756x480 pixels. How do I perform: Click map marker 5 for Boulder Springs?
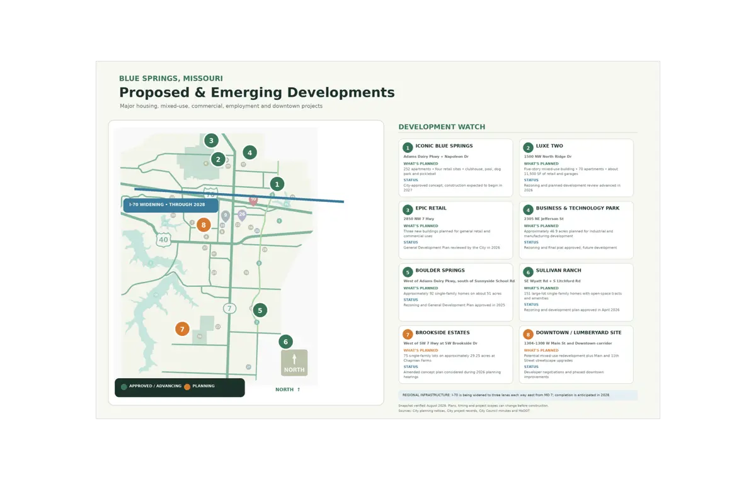(x=260, y=310)
